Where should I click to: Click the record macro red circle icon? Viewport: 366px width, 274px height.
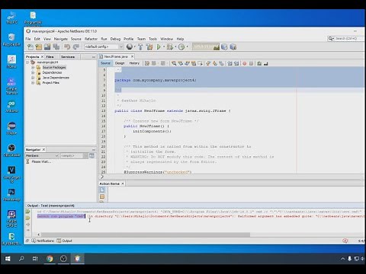[x=245, y=63]
